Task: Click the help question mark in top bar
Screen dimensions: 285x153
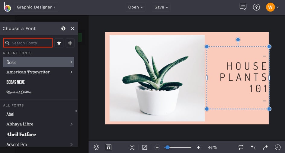Action: click(256, 7)
